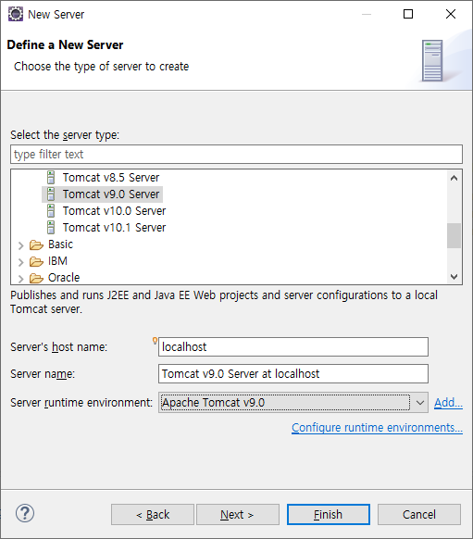Select Tomcat v9.0 Server entry
Image resolution: width=473 pixels, height=539 pixels.
pos(111,194)
